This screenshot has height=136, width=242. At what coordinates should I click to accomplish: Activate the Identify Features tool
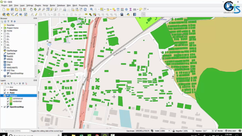point(92,9)
